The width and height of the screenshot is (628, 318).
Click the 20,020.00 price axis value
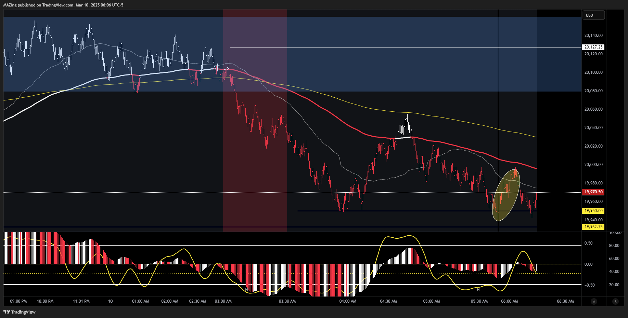(593, 146)
